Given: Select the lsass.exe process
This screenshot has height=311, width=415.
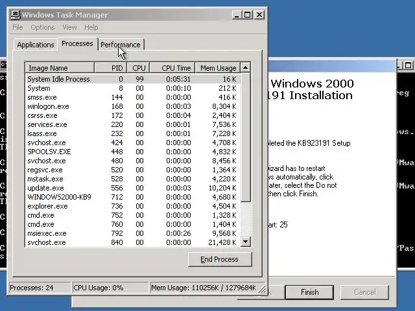Looking at the screenshot, I should 133,133.
